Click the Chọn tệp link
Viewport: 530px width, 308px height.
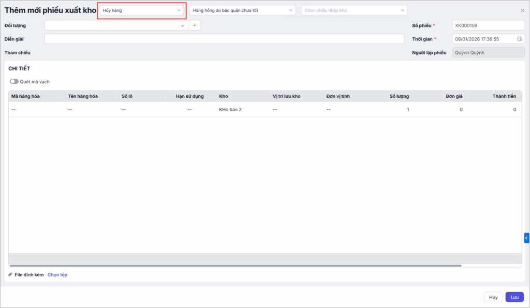coord(57,275)
